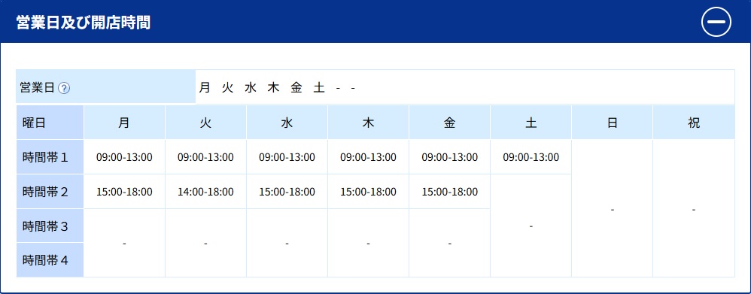
Task: Click Monday's 15:00-18:00 time cell
Action: (124, 192)
